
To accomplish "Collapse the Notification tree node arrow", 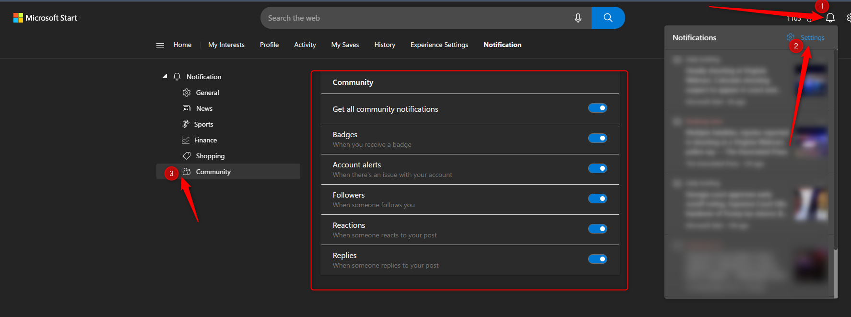I will pos(165,76).
